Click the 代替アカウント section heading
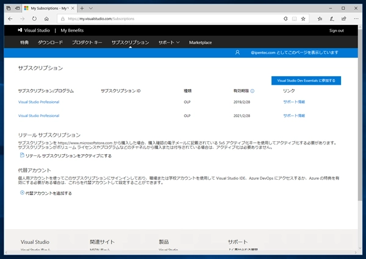This screenshot has height=259, width=366. pyautogui.click(x=34, y=170)
